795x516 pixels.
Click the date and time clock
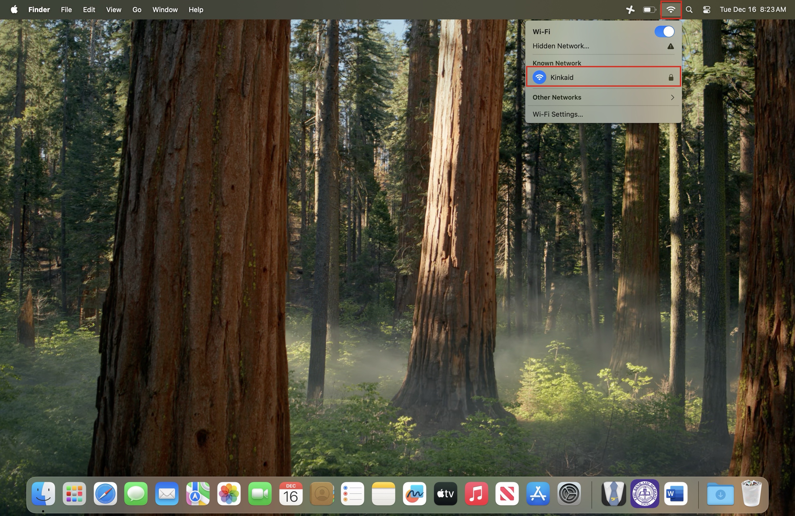pos(753,10)
